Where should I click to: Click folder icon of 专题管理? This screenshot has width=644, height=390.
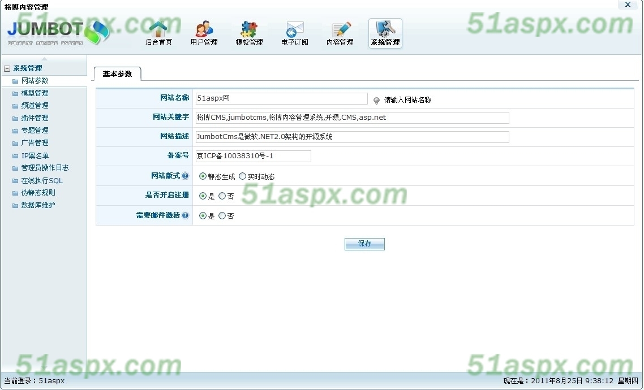[x=15, y=131]
